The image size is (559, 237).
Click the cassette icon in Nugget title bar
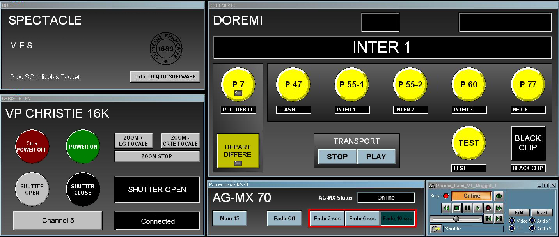432,185
